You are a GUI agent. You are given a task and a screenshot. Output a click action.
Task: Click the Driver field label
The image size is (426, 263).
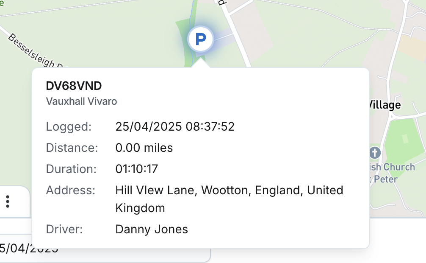pyautogui.click(x=64, y=229)
